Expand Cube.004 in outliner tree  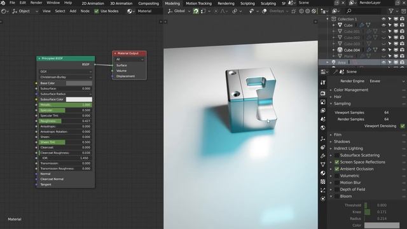click(334, 50)
